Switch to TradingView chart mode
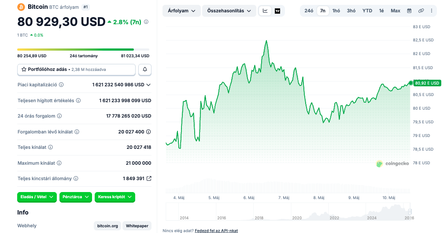 click(x=277, y=11)
